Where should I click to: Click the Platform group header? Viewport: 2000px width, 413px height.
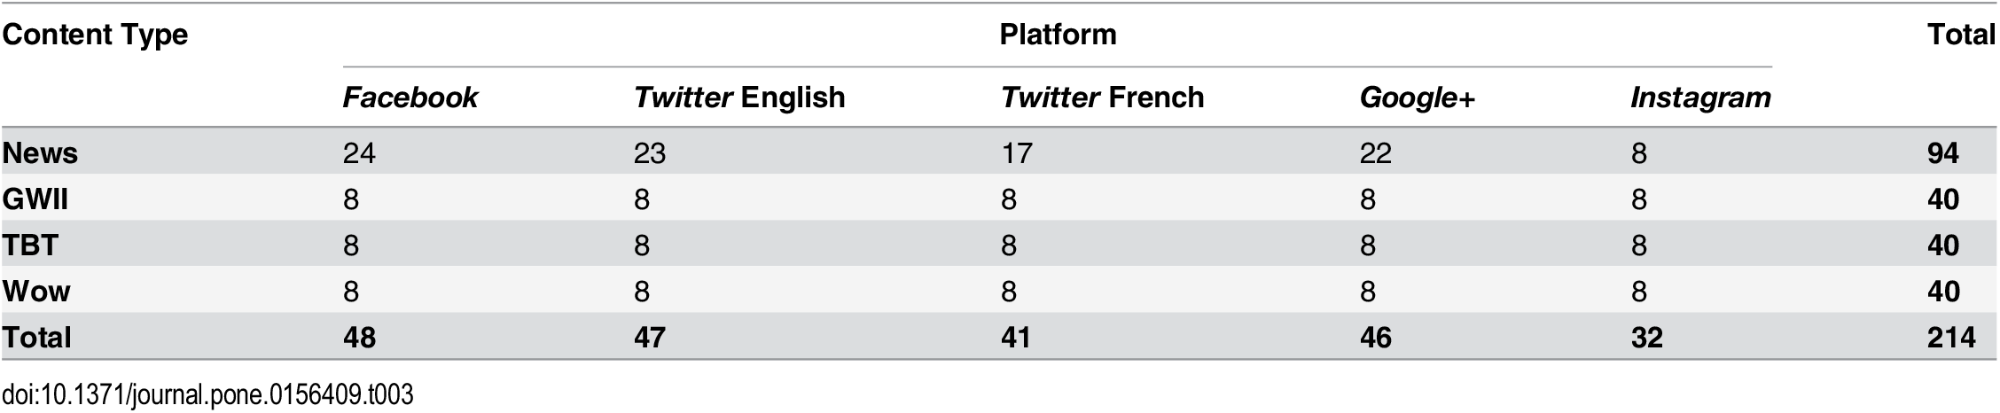click(1058, 35)
